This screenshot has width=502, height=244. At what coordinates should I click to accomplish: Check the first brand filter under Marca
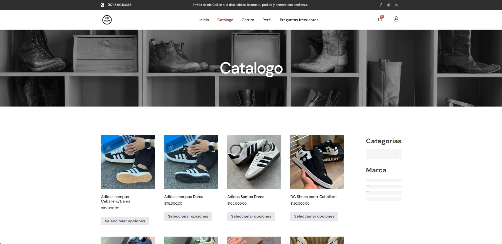367,180
